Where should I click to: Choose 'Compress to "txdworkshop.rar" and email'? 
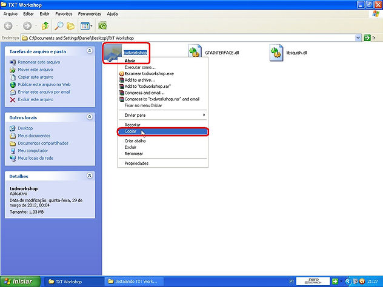coord(162,99)
